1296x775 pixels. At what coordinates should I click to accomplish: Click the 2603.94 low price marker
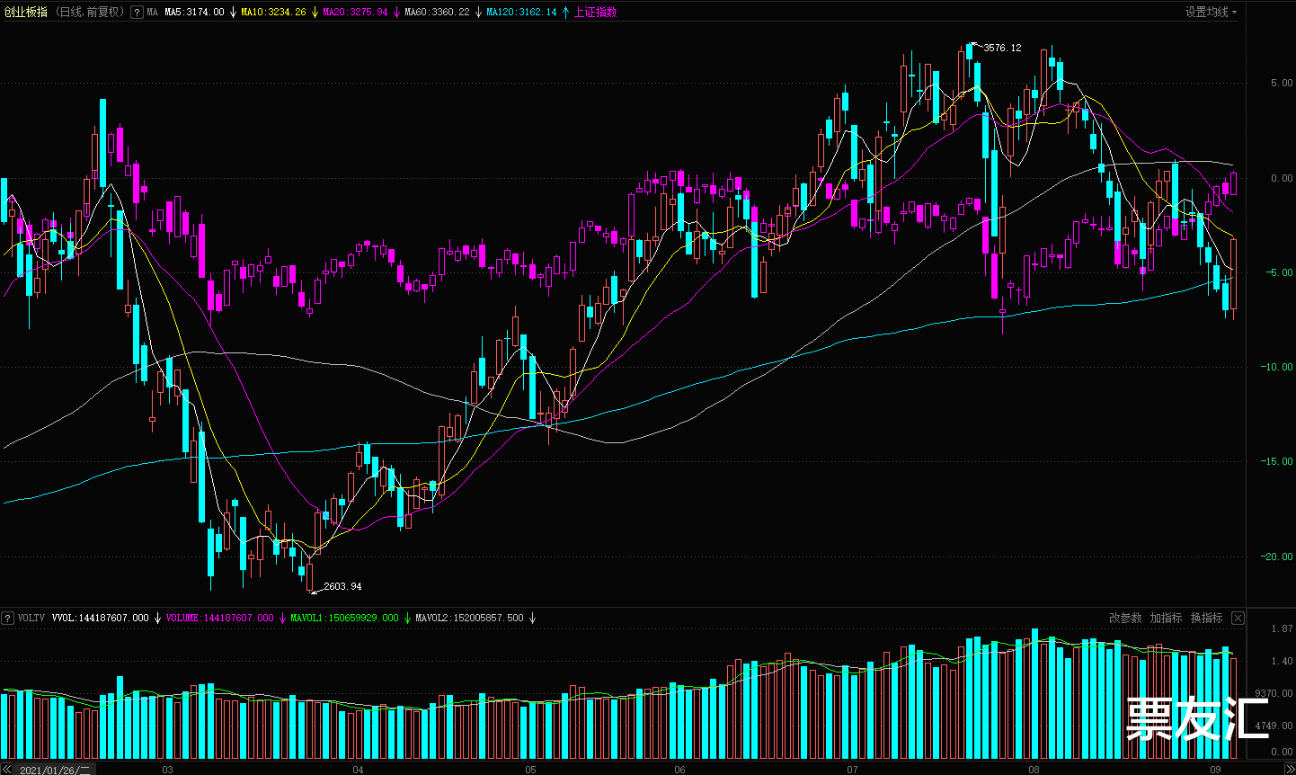pyautogui.click(x=342, y=586)
